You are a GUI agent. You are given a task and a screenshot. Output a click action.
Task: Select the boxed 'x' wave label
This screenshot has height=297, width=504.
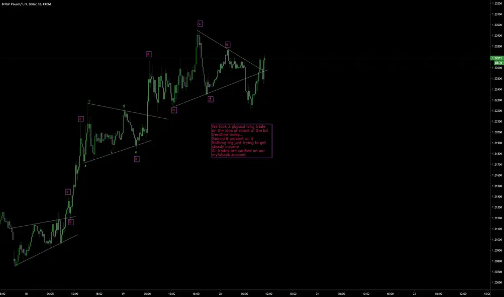pos(137,159)
